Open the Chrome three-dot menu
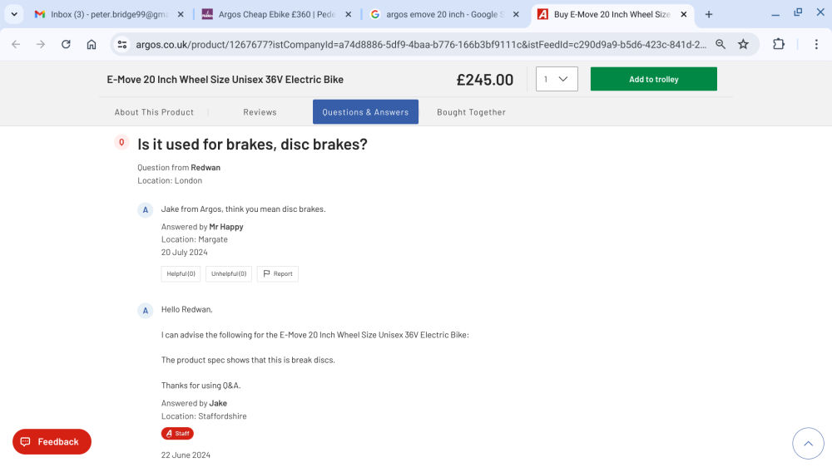The height and width of the screenshot is (467, 832). point(816,44)
